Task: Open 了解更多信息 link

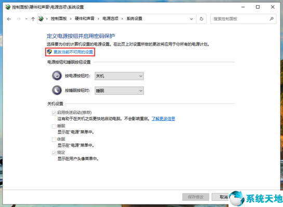Action: tap(164, 119)
